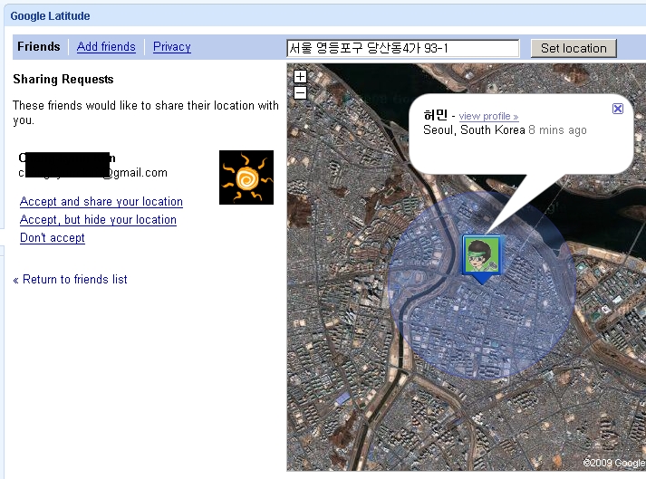646x479 pixels.
Task: Open view profile link for 허민
Action: 488,116
